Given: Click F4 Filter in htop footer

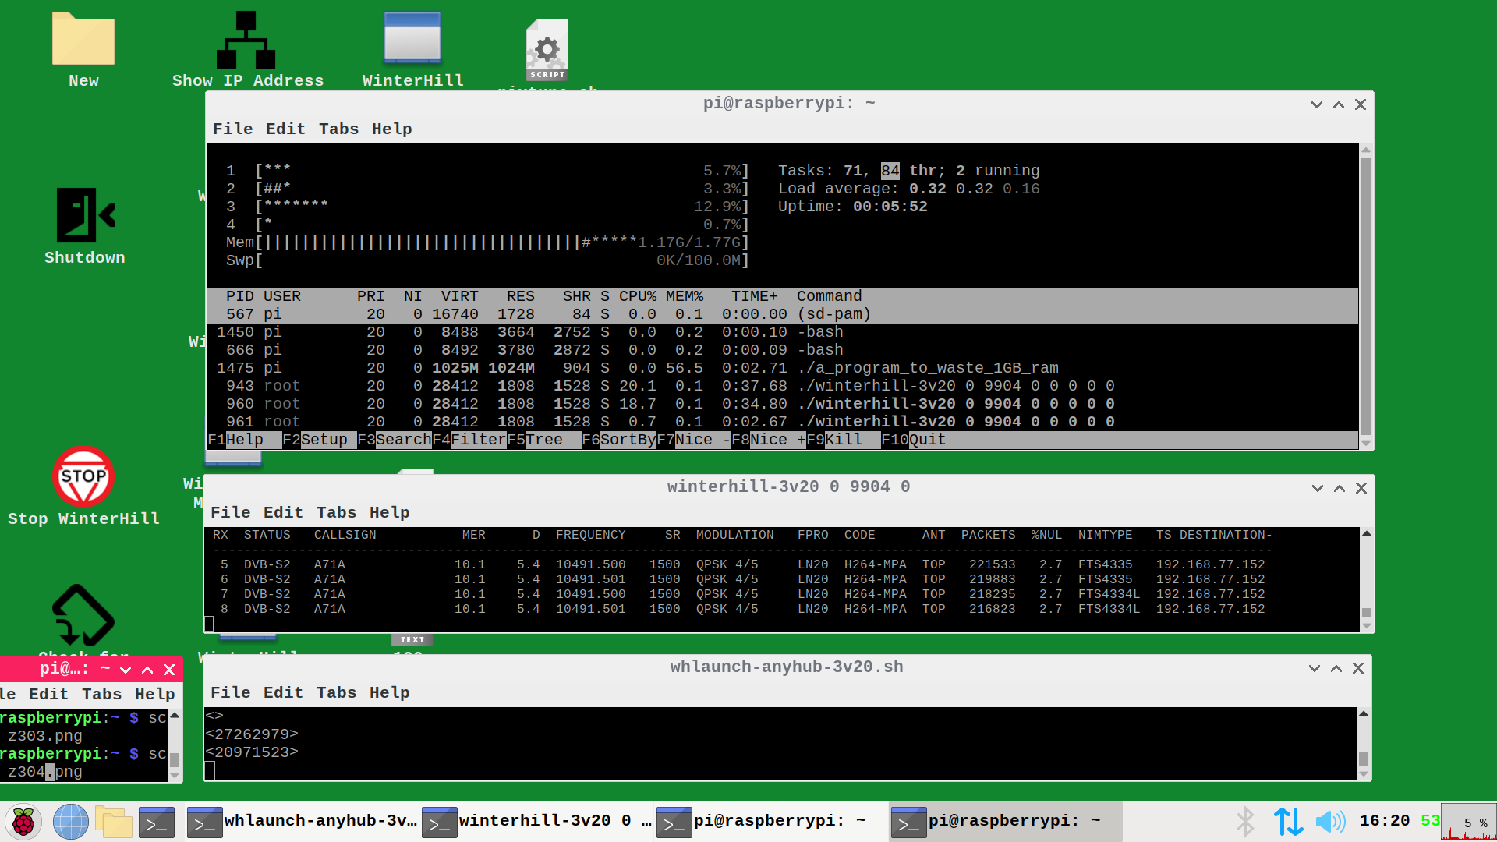Looking at the screenshot, I should (x=469, y=440).
